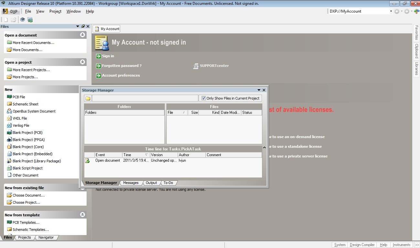The height and width of the screenshot is (248, 420).
Task: Click the PCB board toolbar icon
Action: point(30,20)
